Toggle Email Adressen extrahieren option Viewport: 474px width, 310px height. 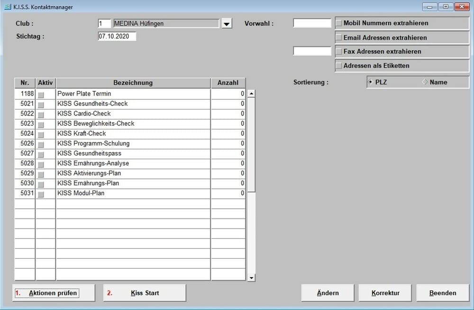tap(339, 37)
